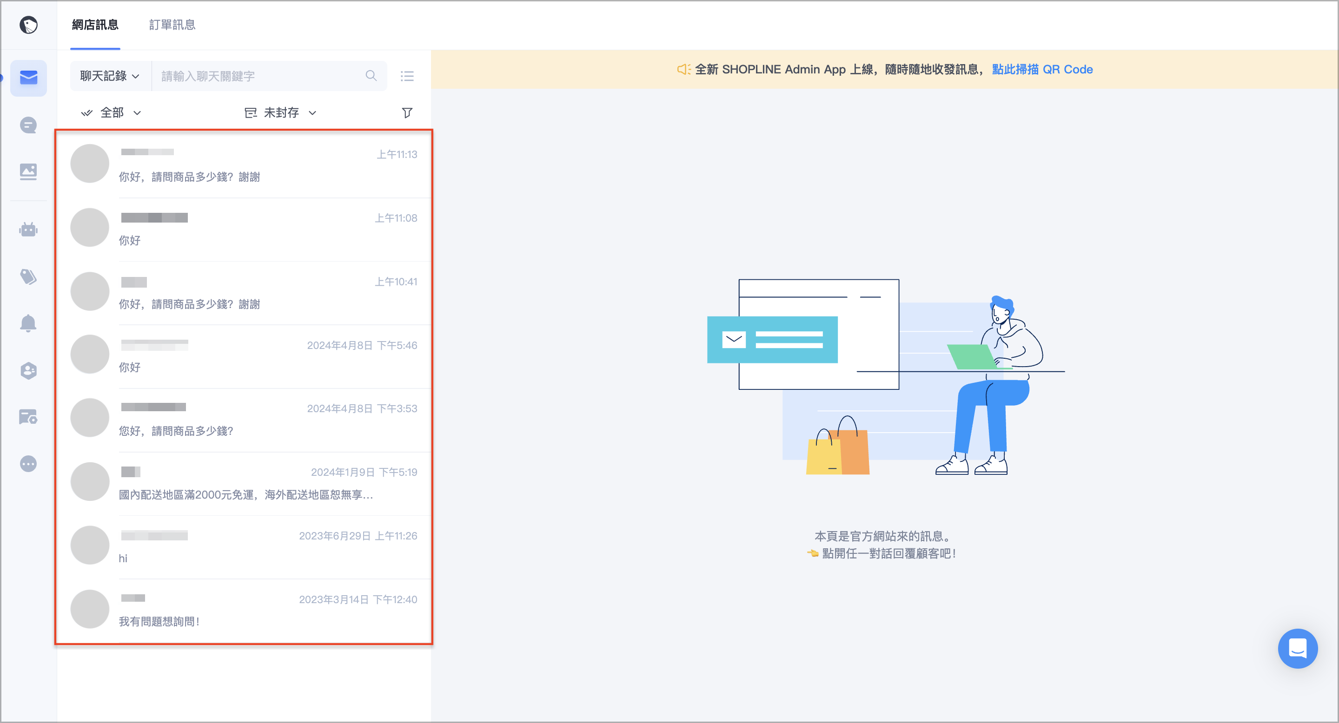Open the mail inbox sidebar icon

[28, 78]
